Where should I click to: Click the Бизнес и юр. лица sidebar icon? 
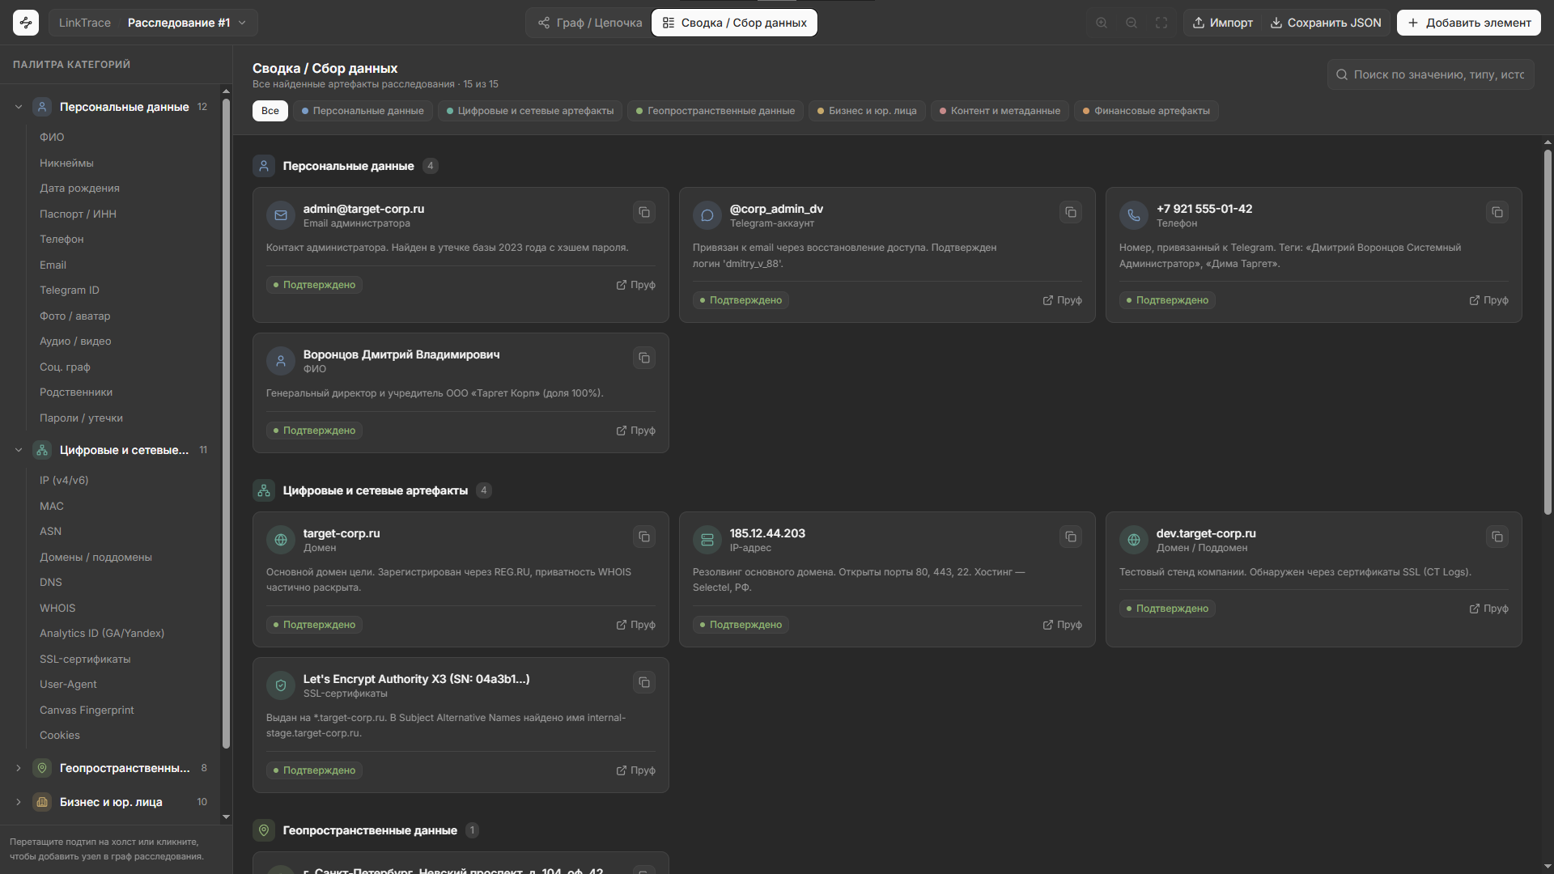(x=42, y=802)
